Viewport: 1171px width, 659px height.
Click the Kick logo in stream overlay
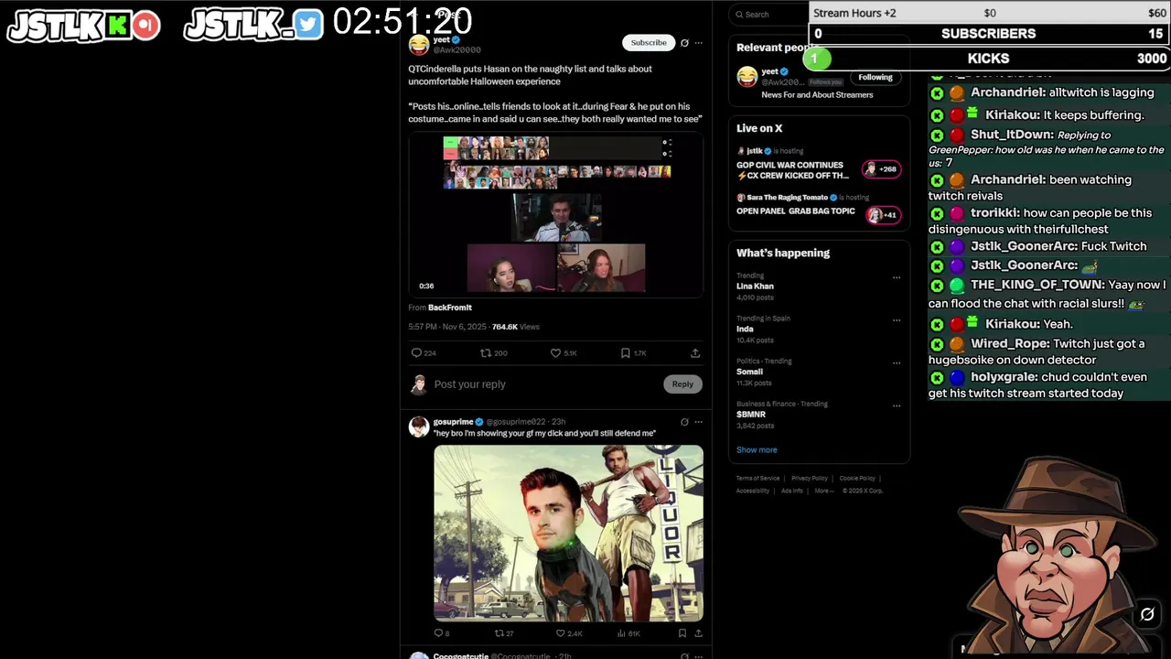(x=117, y=26)
